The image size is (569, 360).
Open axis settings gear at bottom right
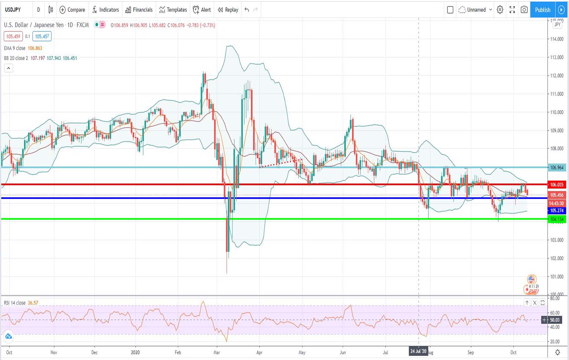click(x=557, y=352)
